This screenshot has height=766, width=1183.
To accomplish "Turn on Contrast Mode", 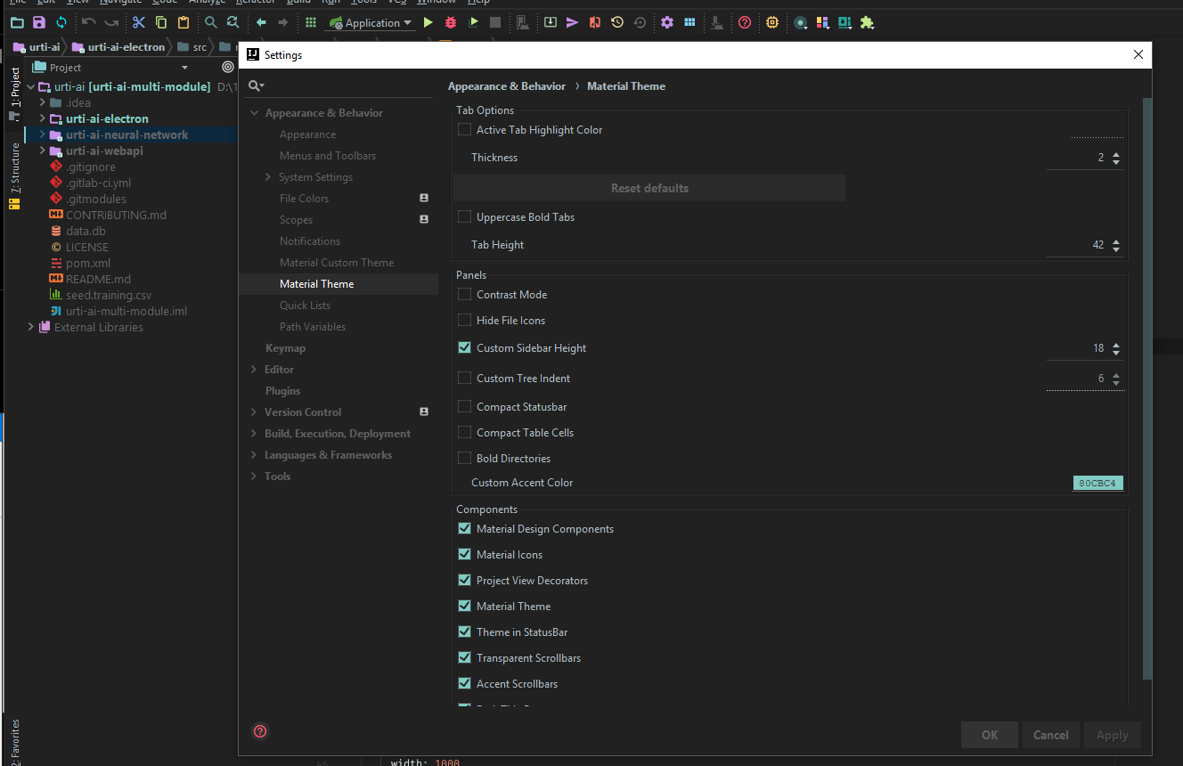I will pyautogui.click(x=464, y=294).
